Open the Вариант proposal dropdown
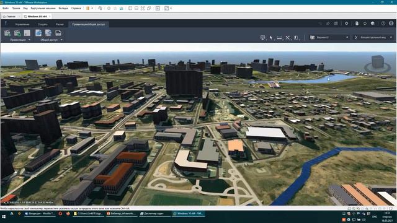397x223 pixels. point(329,37)
